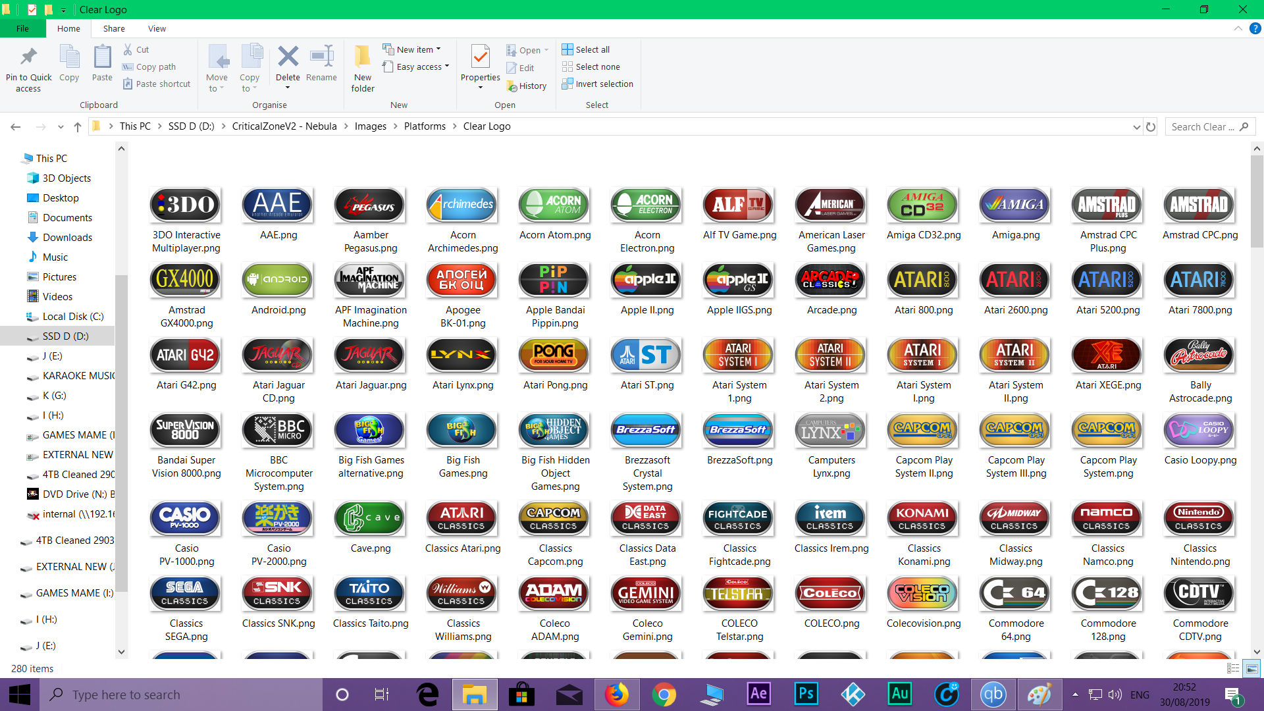Image resolution: width=1264 pixels, height=711 pixels.
Task: Switch to the Home ribbon tab
Action: pos(68,28)
